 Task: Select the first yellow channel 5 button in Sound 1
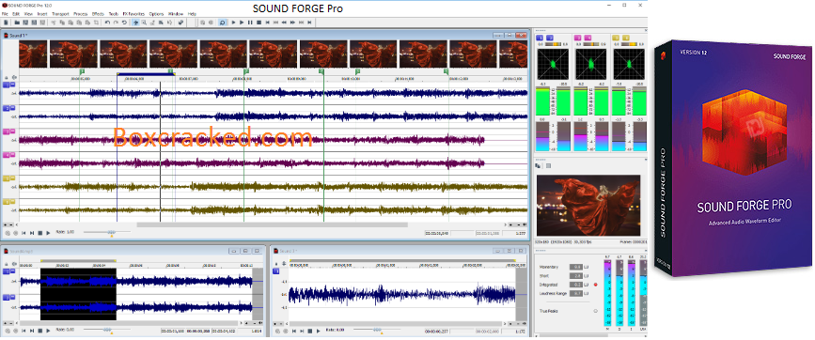click(8, 178)
